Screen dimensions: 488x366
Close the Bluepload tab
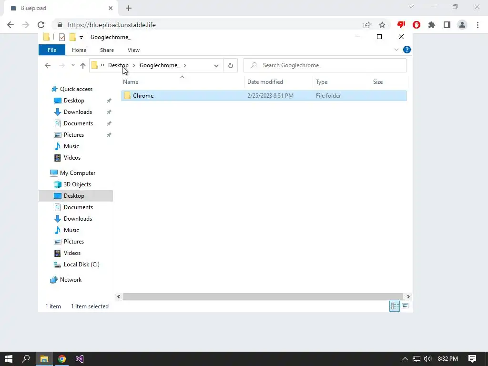click(x=111, y=8)
